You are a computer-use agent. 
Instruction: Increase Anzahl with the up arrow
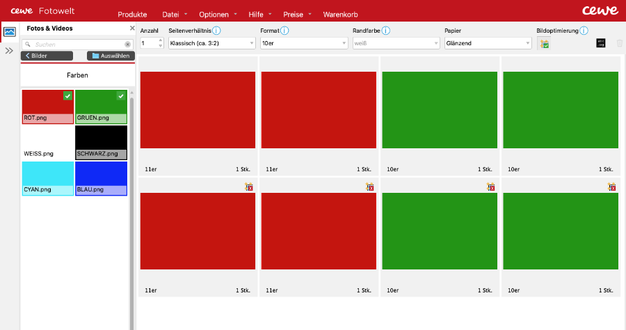(x=161, y=40)
